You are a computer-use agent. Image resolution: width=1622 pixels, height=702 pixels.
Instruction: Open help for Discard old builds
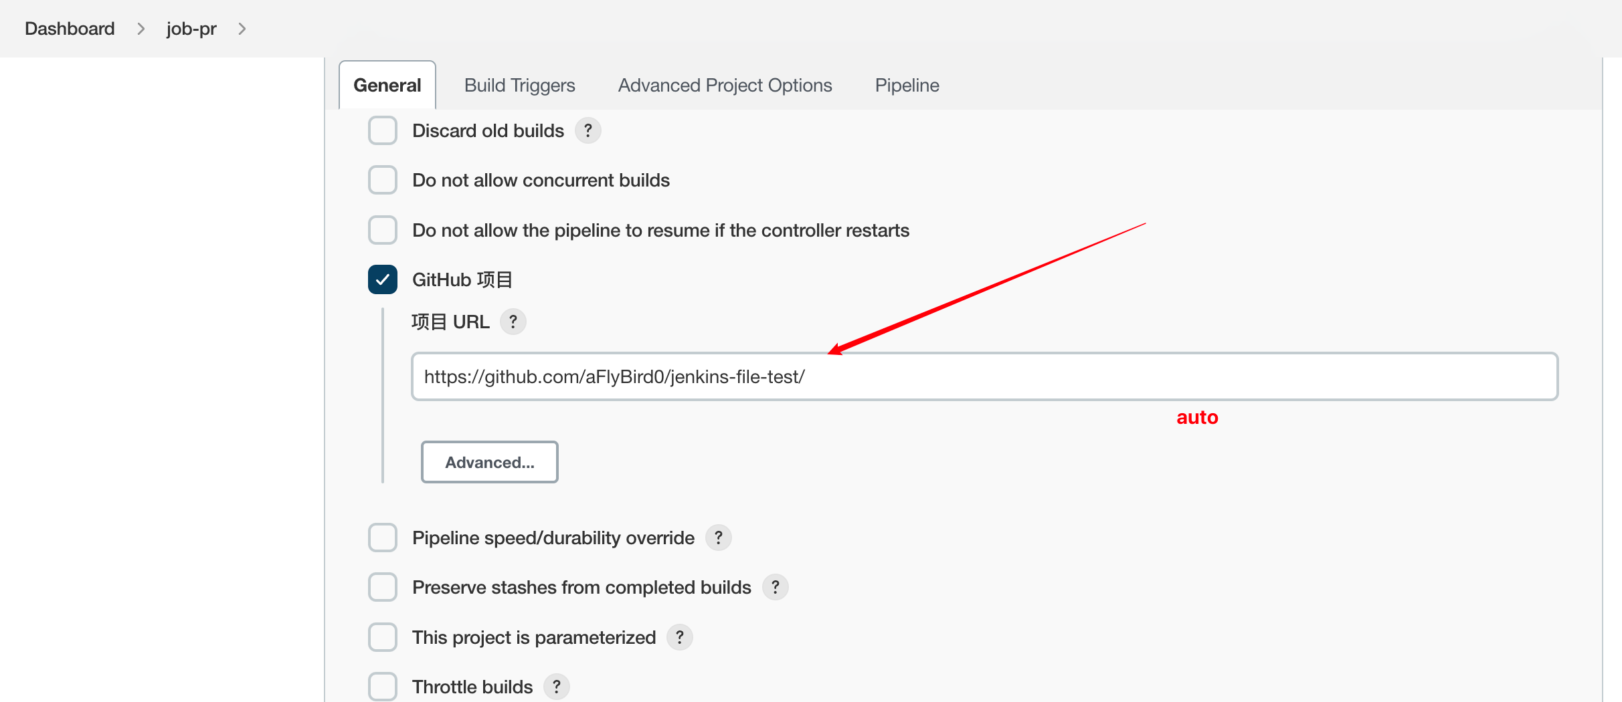point(588,130)
